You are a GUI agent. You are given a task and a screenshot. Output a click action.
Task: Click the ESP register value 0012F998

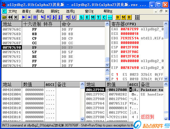[x=129, y=47]
